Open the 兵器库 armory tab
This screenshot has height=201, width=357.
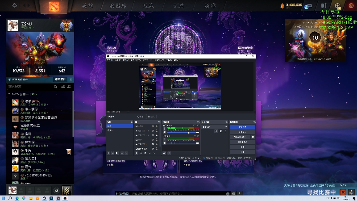click(x=118, y=6)
